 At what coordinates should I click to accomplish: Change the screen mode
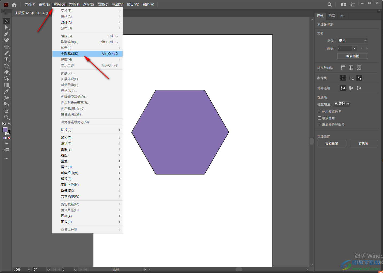[x=6, y=150]
